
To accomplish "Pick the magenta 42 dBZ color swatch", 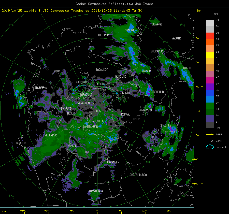I will [210, 80].
